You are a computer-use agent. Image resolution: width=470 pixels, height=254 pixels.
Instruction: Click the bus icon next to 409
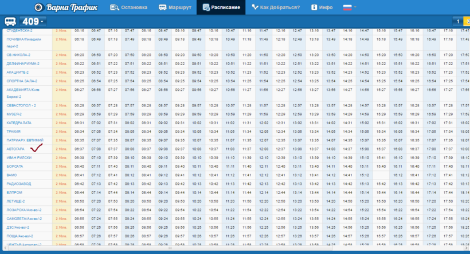[x=11, y=22]
